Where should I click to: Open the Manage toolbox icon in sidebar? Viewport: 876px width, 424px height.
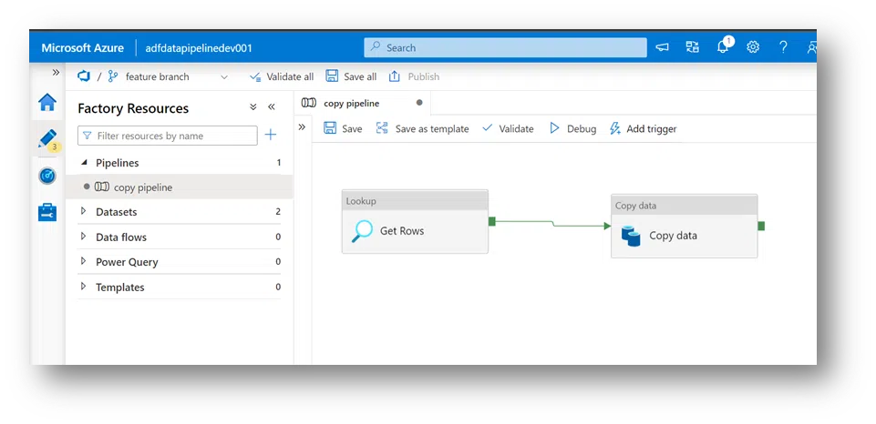pyautogui.click(x=46, y=212)
